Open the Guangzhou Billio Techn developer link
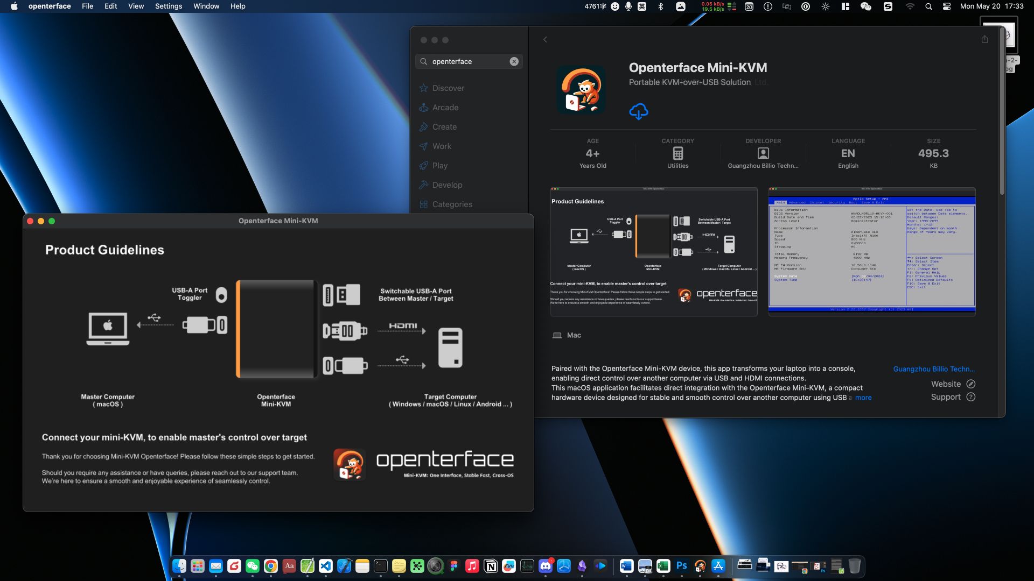Image resolution: width=1034 pixels, height=581 pixels. point(934,369)
